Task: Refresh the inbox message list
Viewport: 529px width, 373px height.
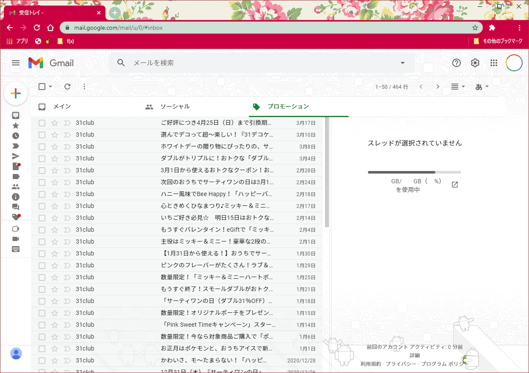Action: 67,87
